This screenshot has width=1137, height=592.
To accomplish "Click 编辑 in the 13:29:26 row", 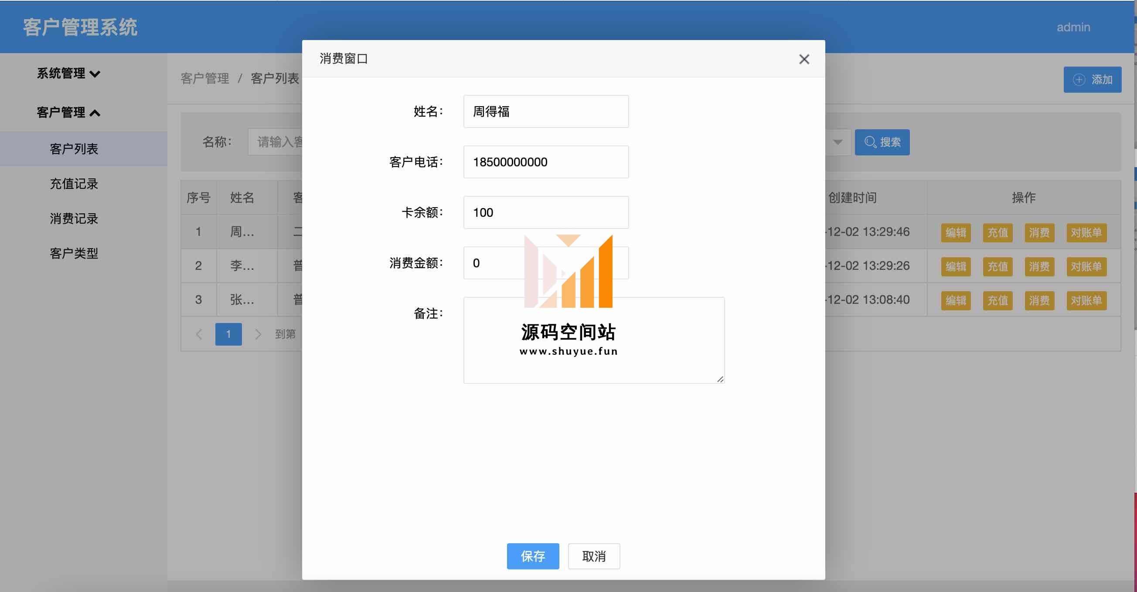I will point(956,266).
